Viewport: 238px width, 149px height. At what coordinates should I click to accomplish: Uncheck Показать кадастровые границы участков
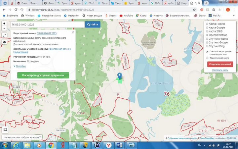(207, 52)
